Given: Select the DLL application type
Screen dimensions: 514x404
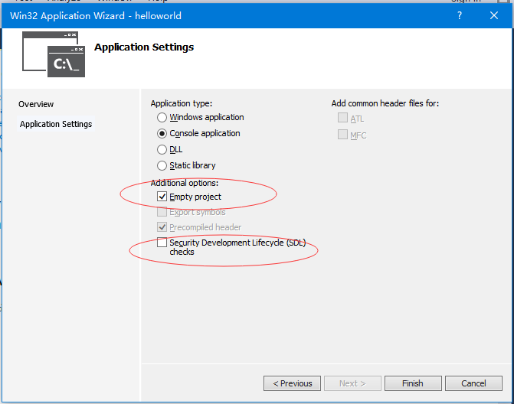Looking at the screenshot, I should tap(162, 150).
